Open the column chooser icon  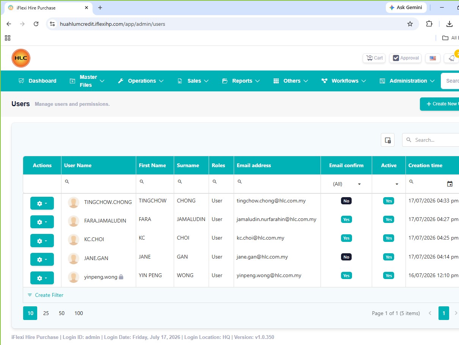coord(388,140)
